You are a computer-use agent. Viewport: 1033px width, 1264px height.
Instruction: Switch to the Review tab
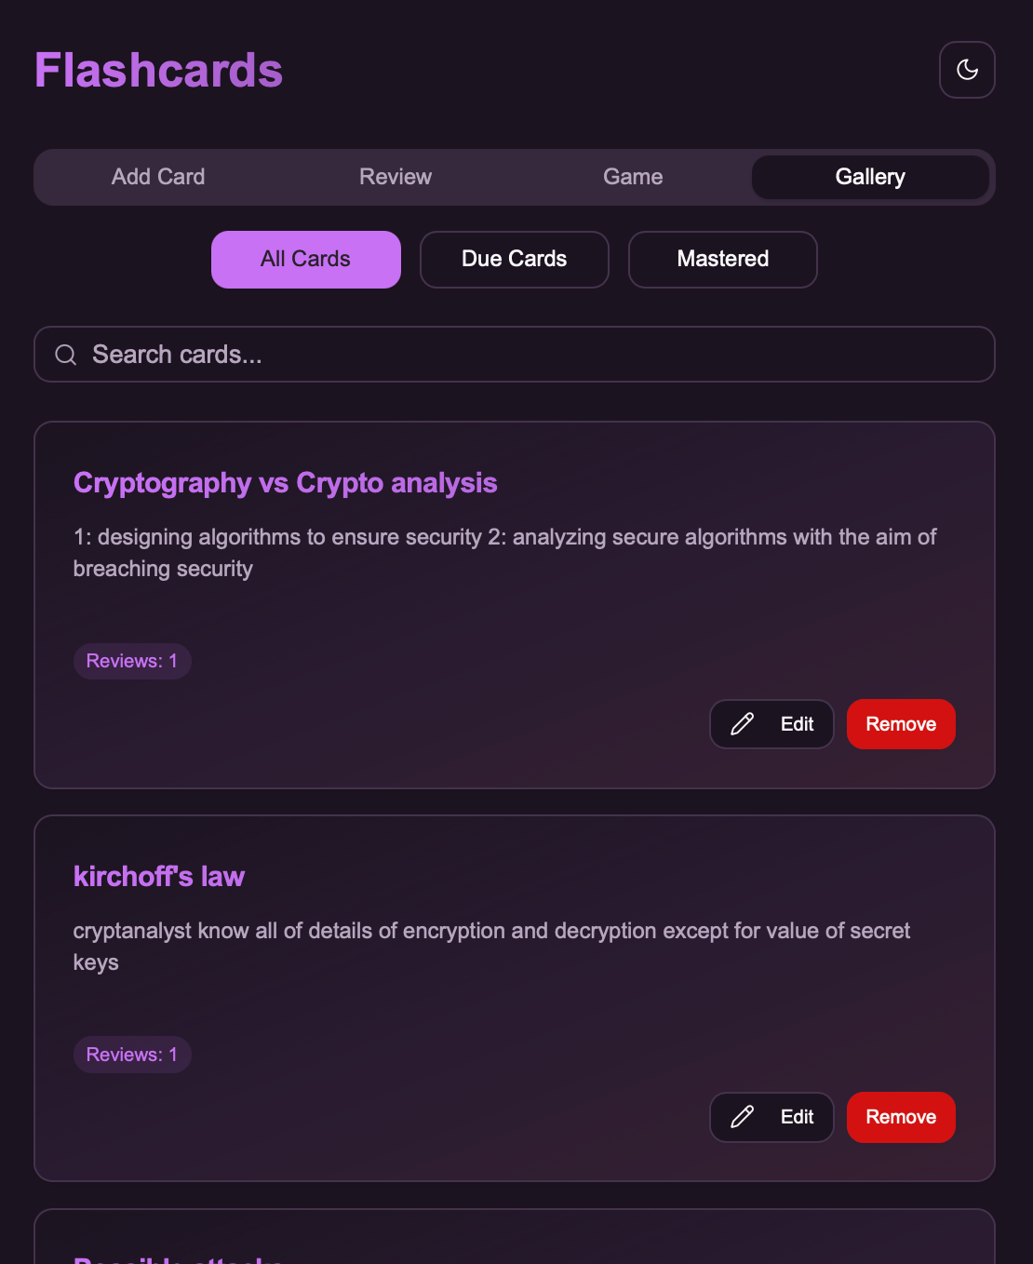pos(396,177)
